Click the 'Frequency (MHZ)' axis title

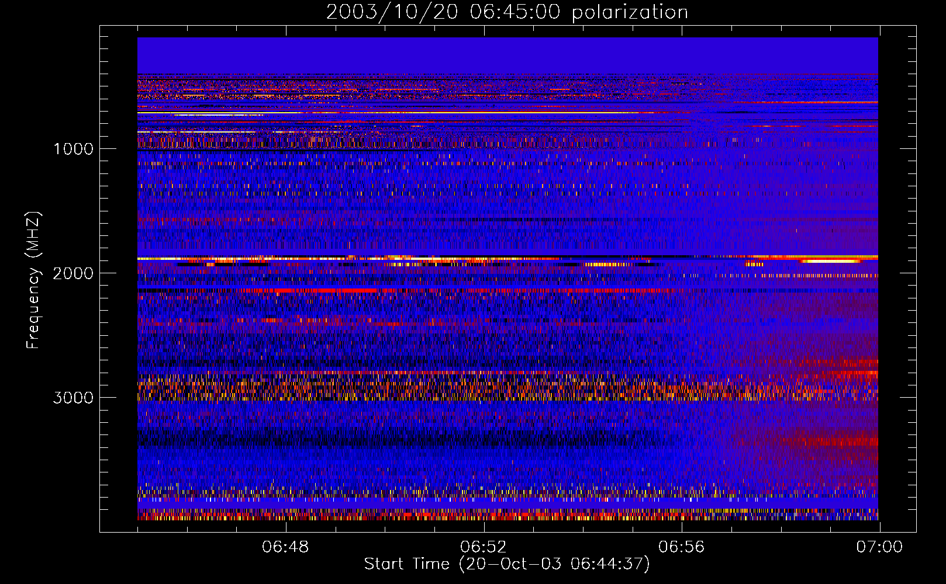(34, 280)
